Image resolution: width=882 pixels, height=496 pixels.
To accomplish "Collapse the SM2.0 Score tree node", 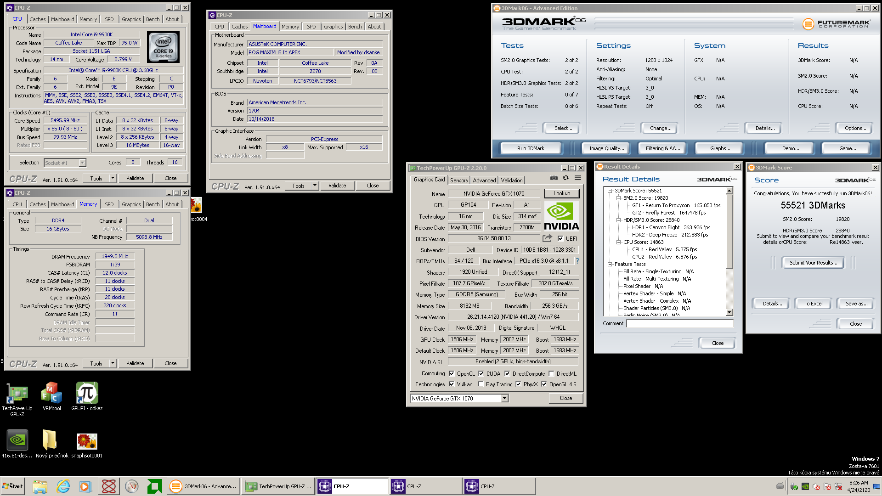I will pyautogui.click(x=618, y=198).
